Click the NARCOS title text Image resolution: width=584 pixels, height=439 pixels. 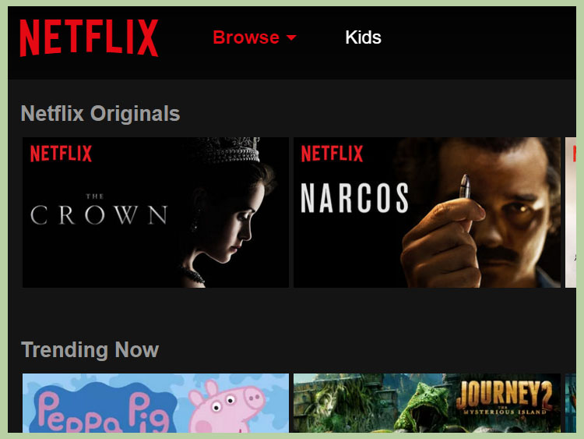coord(354,198)
